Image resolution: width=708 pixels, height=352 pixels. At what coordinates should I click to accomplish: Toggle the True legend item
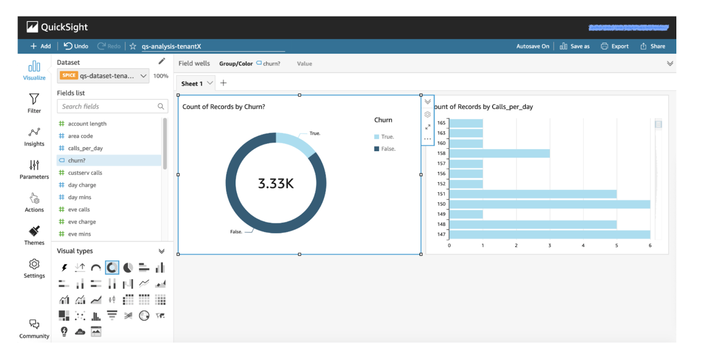pyautogui.click(x=384, y=137)
